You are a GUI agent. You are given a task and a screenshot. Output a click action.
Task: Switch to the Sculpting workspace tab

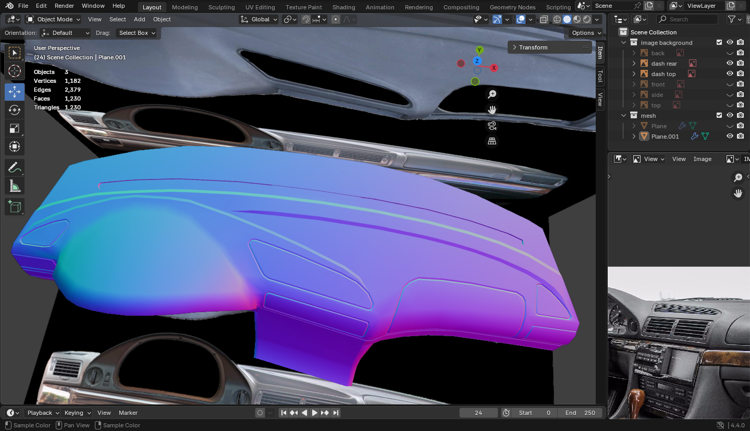(222, 7)
